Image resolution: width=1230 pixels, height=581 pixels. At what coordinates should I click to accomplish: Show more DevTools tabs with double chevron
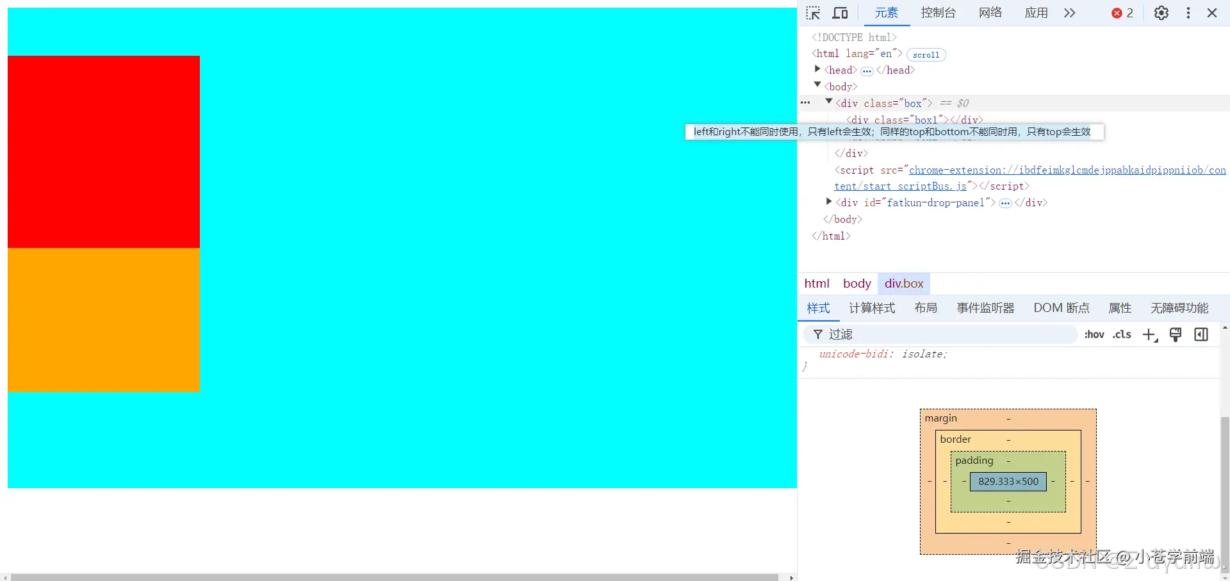1070,13
